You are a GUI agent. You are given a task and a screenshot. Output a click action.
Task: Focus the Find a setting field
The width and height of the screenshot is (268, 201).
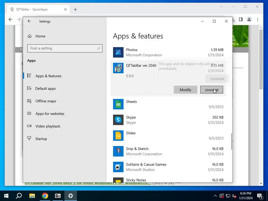coord(65,48)
